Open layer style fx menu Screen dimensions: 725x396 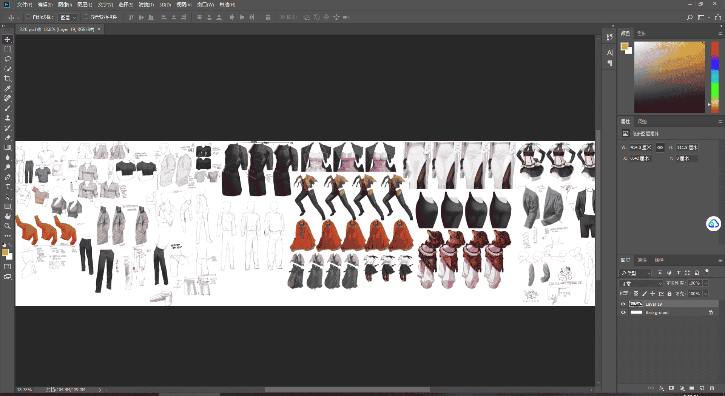(661, 388)
